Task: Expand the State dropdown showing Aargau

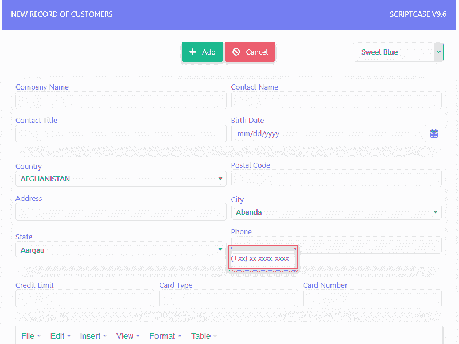Action: tap(121, 250)
